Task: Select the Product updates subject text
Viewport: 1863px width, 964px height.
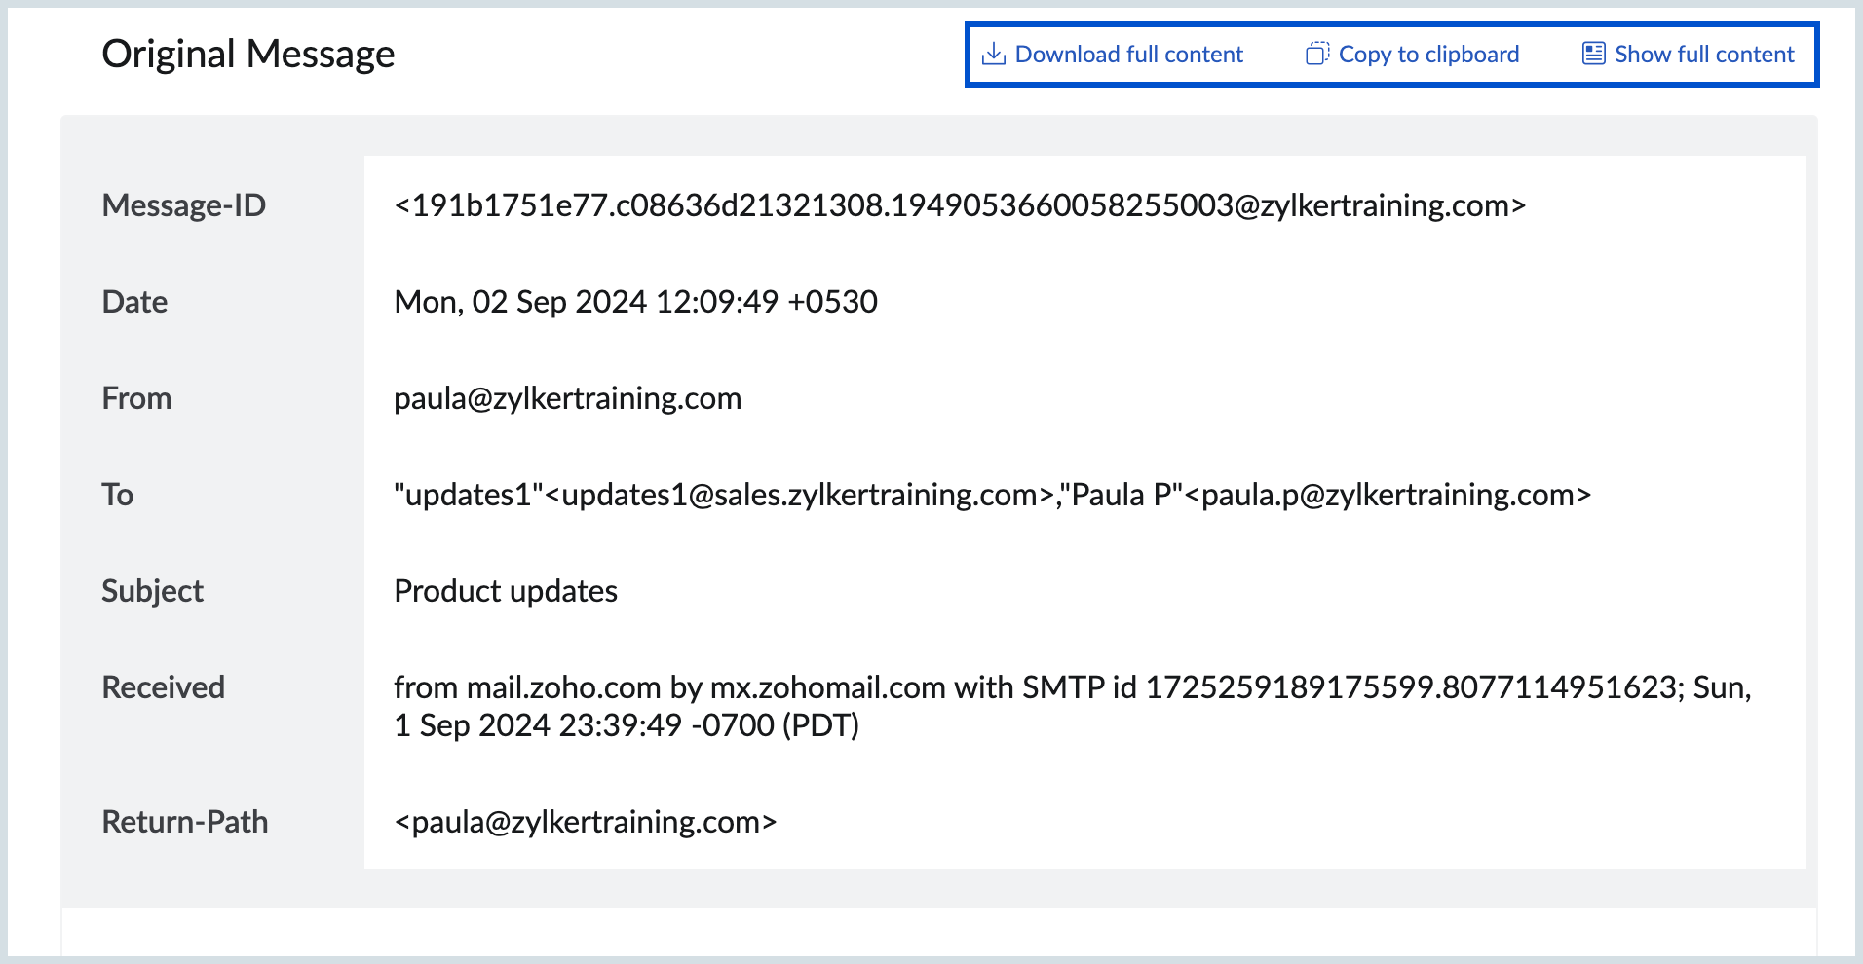Action: 505,591
